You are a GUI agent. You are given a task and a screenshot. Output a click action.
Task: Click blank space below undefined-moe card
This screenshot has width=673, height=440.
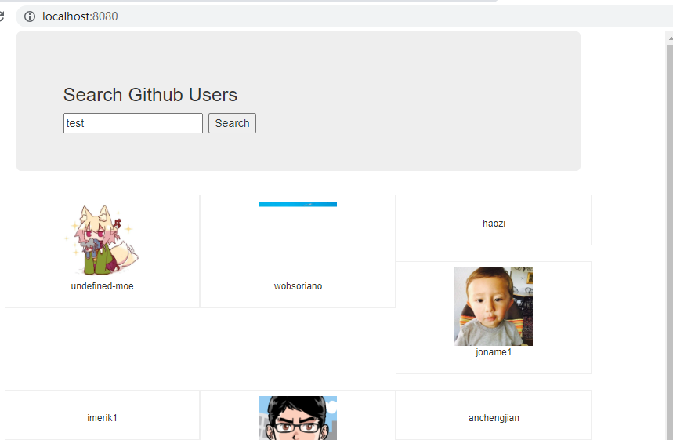click(x=102, y=349)
